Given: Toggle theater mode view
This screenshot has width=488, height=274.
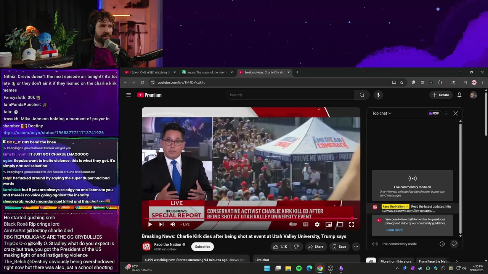Looking at the screenshot, I should click(340, 225).
